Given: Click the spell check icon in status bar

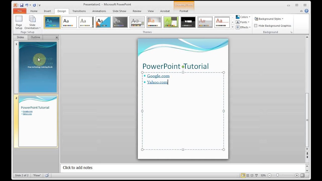Looking at the screenshot, I should [47, 175].
